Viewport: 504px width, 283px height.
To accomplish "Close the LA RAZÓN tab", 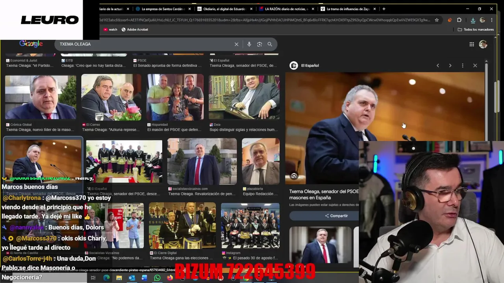I will pyautogui.click(x=313, y=9).
